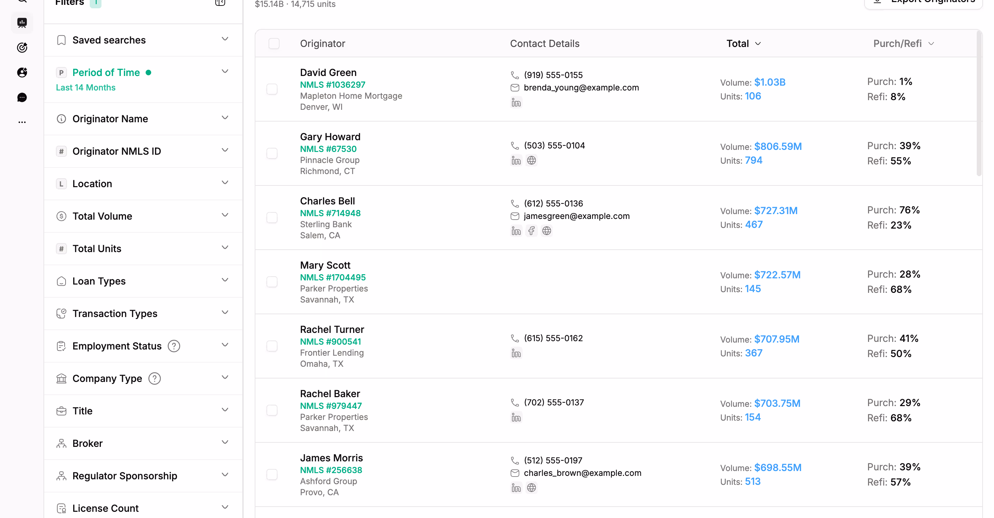
Task: Open the more options ellipsis in sidebar
Action: pyautogui.click(x=22, y=122)
